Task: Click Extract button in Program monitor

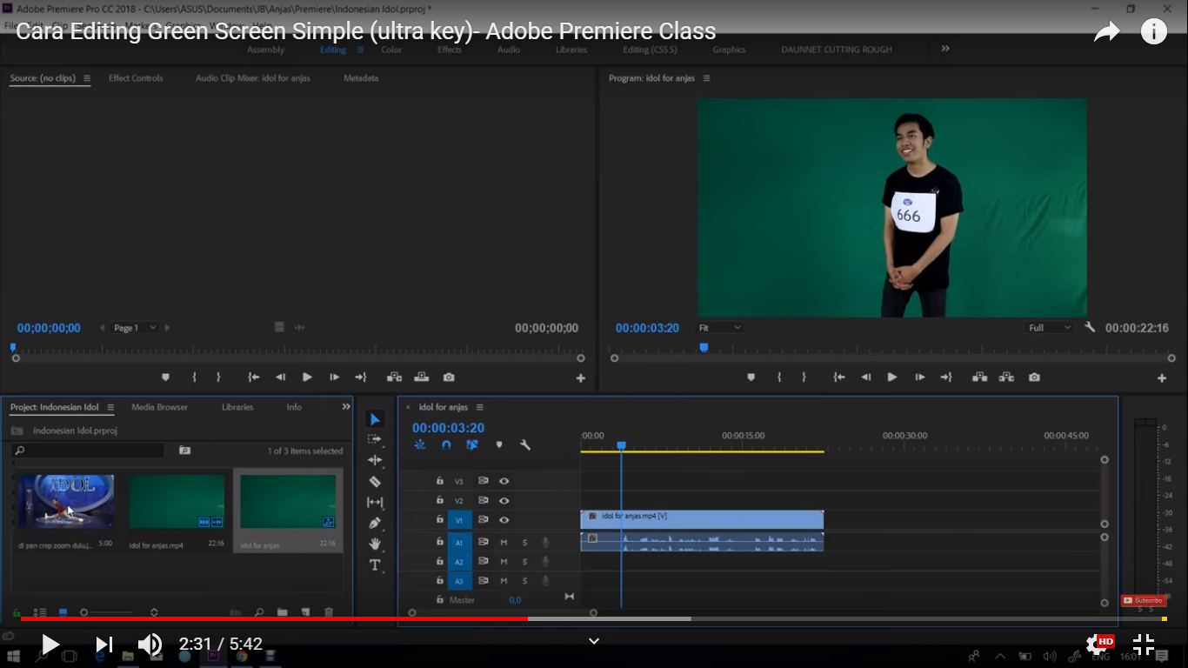Action: point(1006,377)
